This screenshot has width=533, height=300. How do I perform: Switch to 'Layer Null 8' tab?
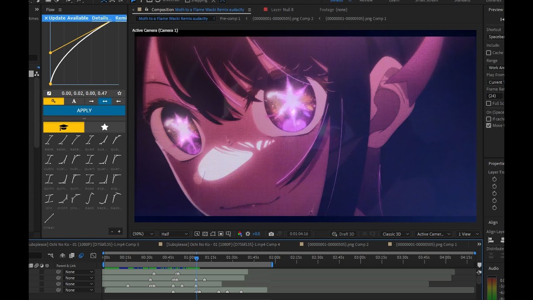282,10
